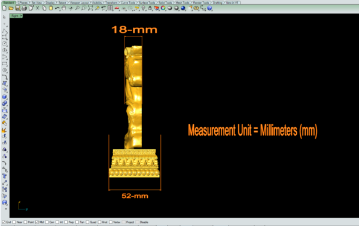Click the Save file icon
This screenshot has height=226, width=359.
[17, 8]
